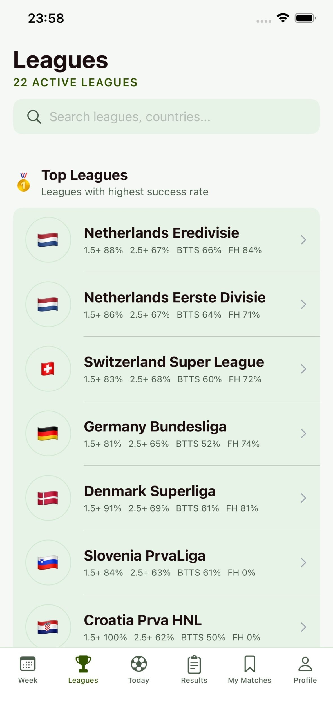Screen dimensions: 333x720
Task: Expand Netherlands Eredivisie chevron
Action: click(x=303, y=240)
